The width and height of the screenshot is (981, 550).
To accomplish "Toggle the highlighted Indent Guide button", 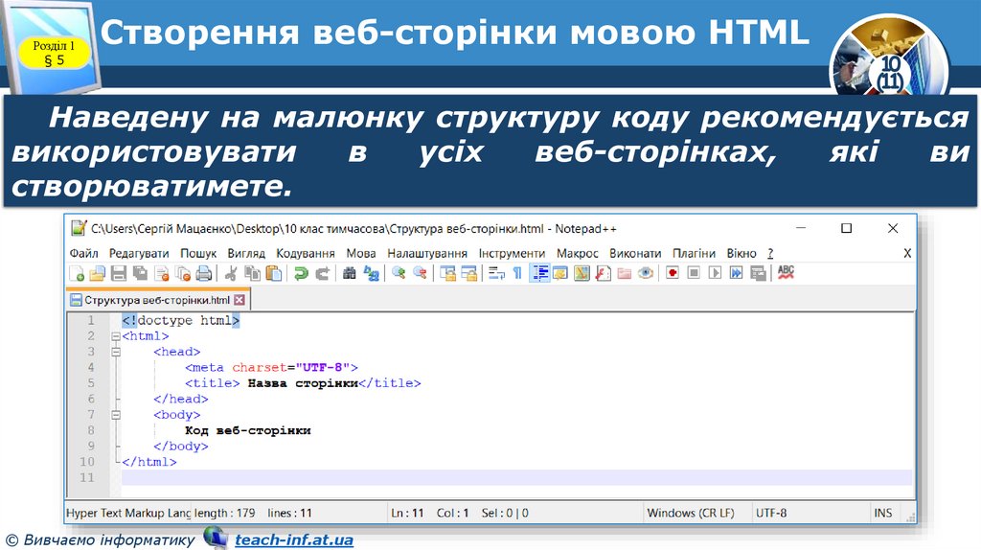I will coord(539,273).
